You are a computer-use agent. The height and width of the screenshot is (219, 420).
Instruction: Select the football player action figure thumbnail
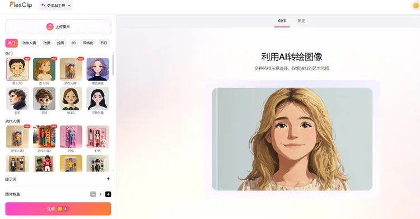pyautogui.click(x=44, y=163)
